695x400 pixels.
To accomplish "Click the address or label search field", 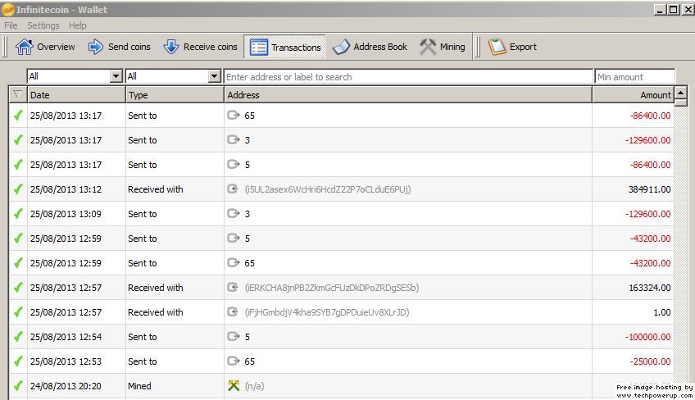I will 408,77.
